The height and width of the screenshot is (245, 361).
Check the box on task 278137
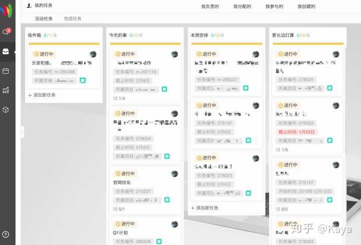point(248,140)
